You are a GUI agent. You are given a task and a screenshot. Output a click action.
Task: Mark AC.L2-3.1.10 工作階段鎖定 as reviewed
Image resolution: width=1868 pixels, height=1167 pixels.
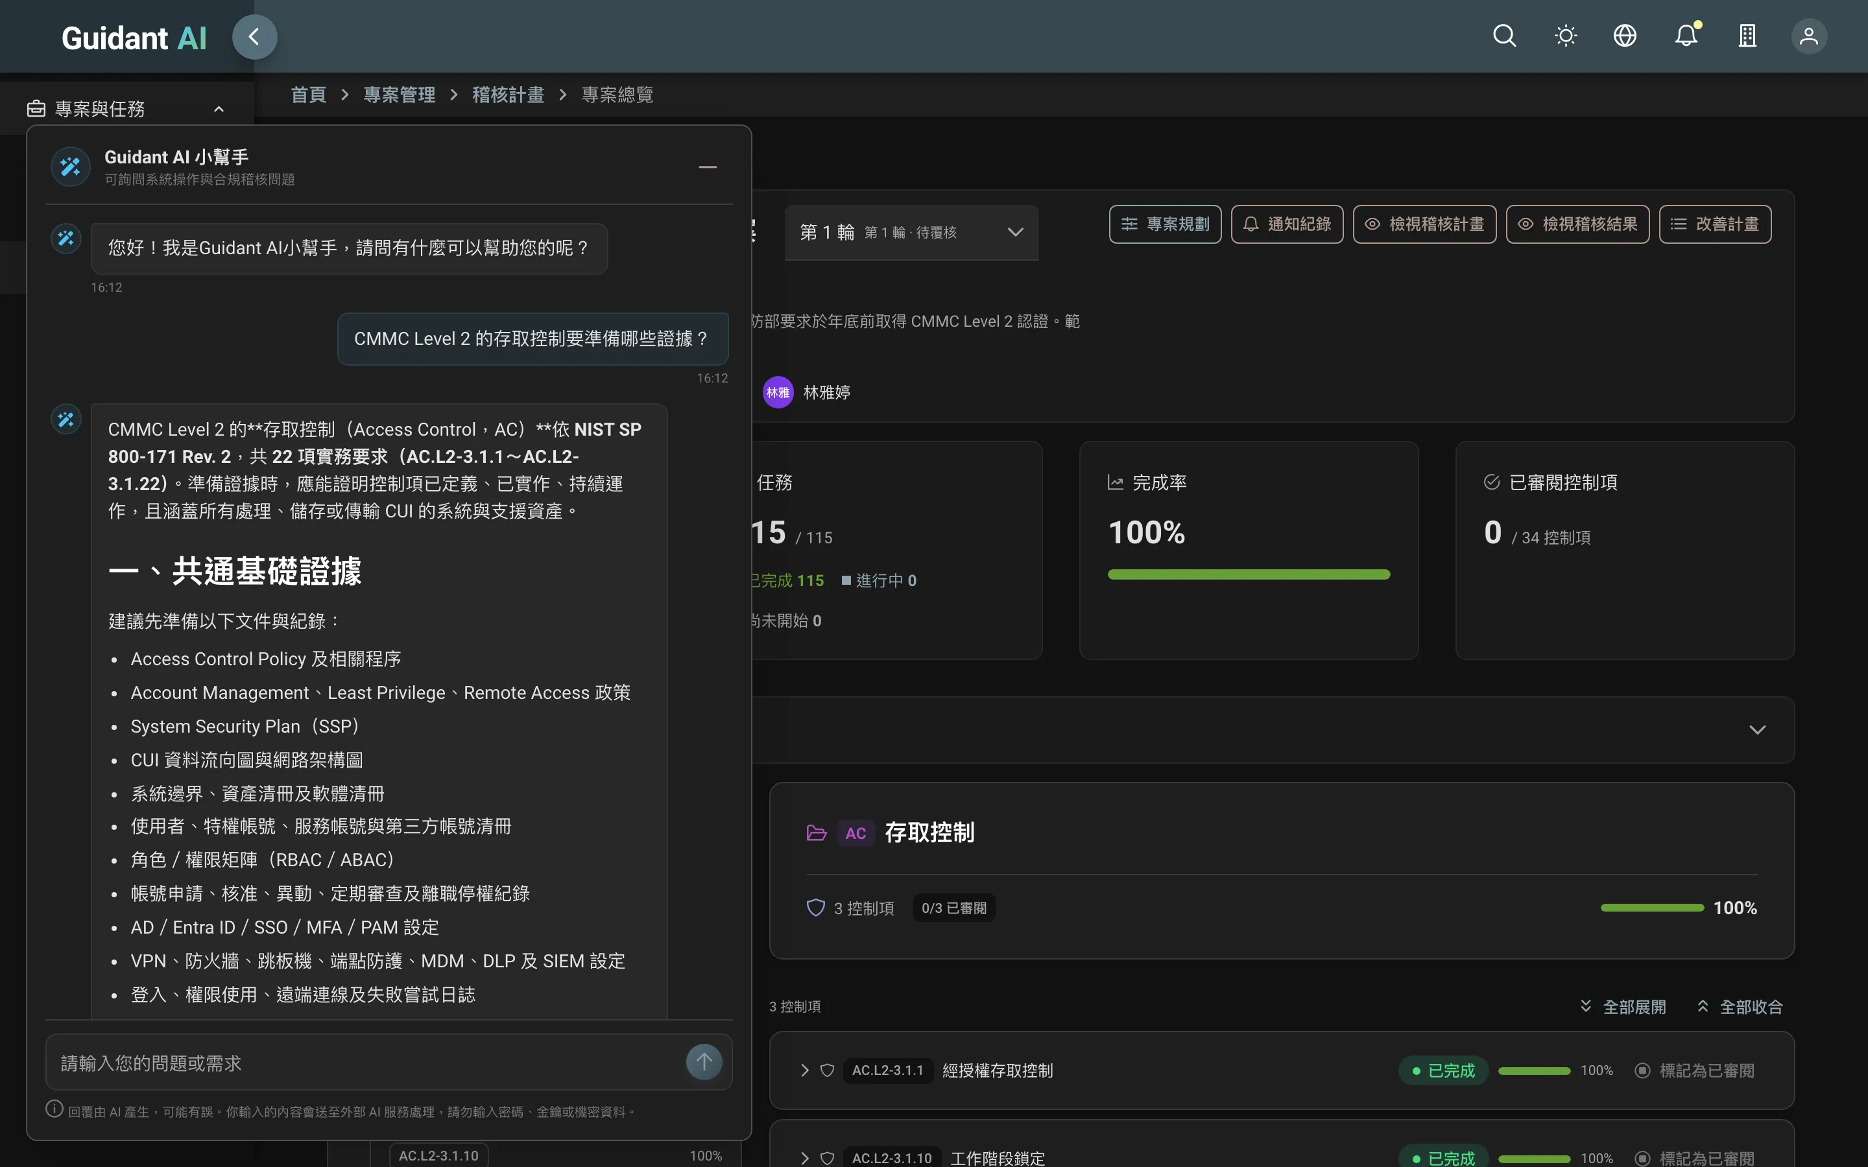coord(1694,1158)
